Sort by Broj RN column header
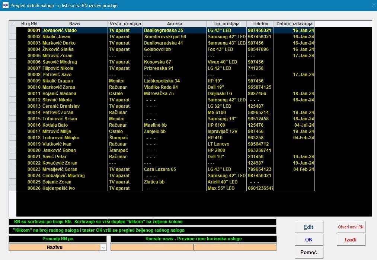 (29, 24)
